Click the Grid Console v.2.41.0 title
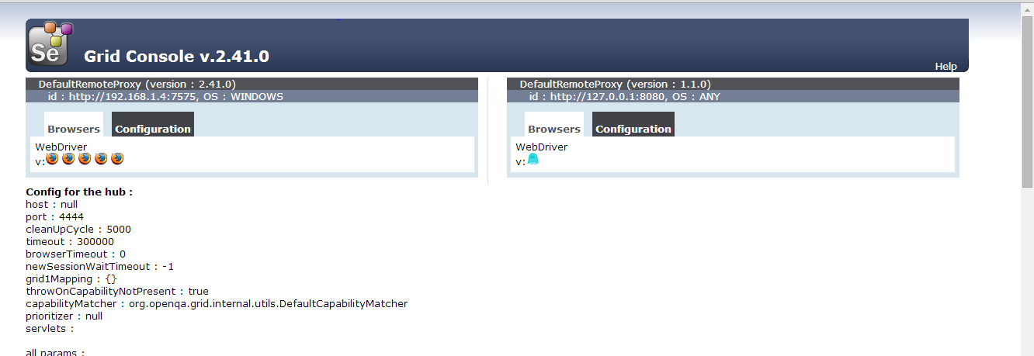 [176, 56]
